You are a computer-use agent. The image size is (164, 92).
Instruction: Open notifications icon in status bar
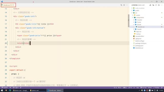tap(162, 88)
